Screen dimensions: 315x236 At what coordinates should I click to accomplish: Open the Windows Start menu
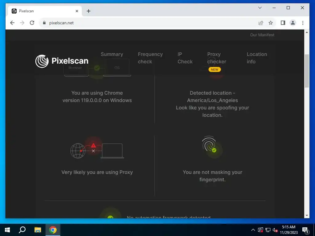[7, 230]
